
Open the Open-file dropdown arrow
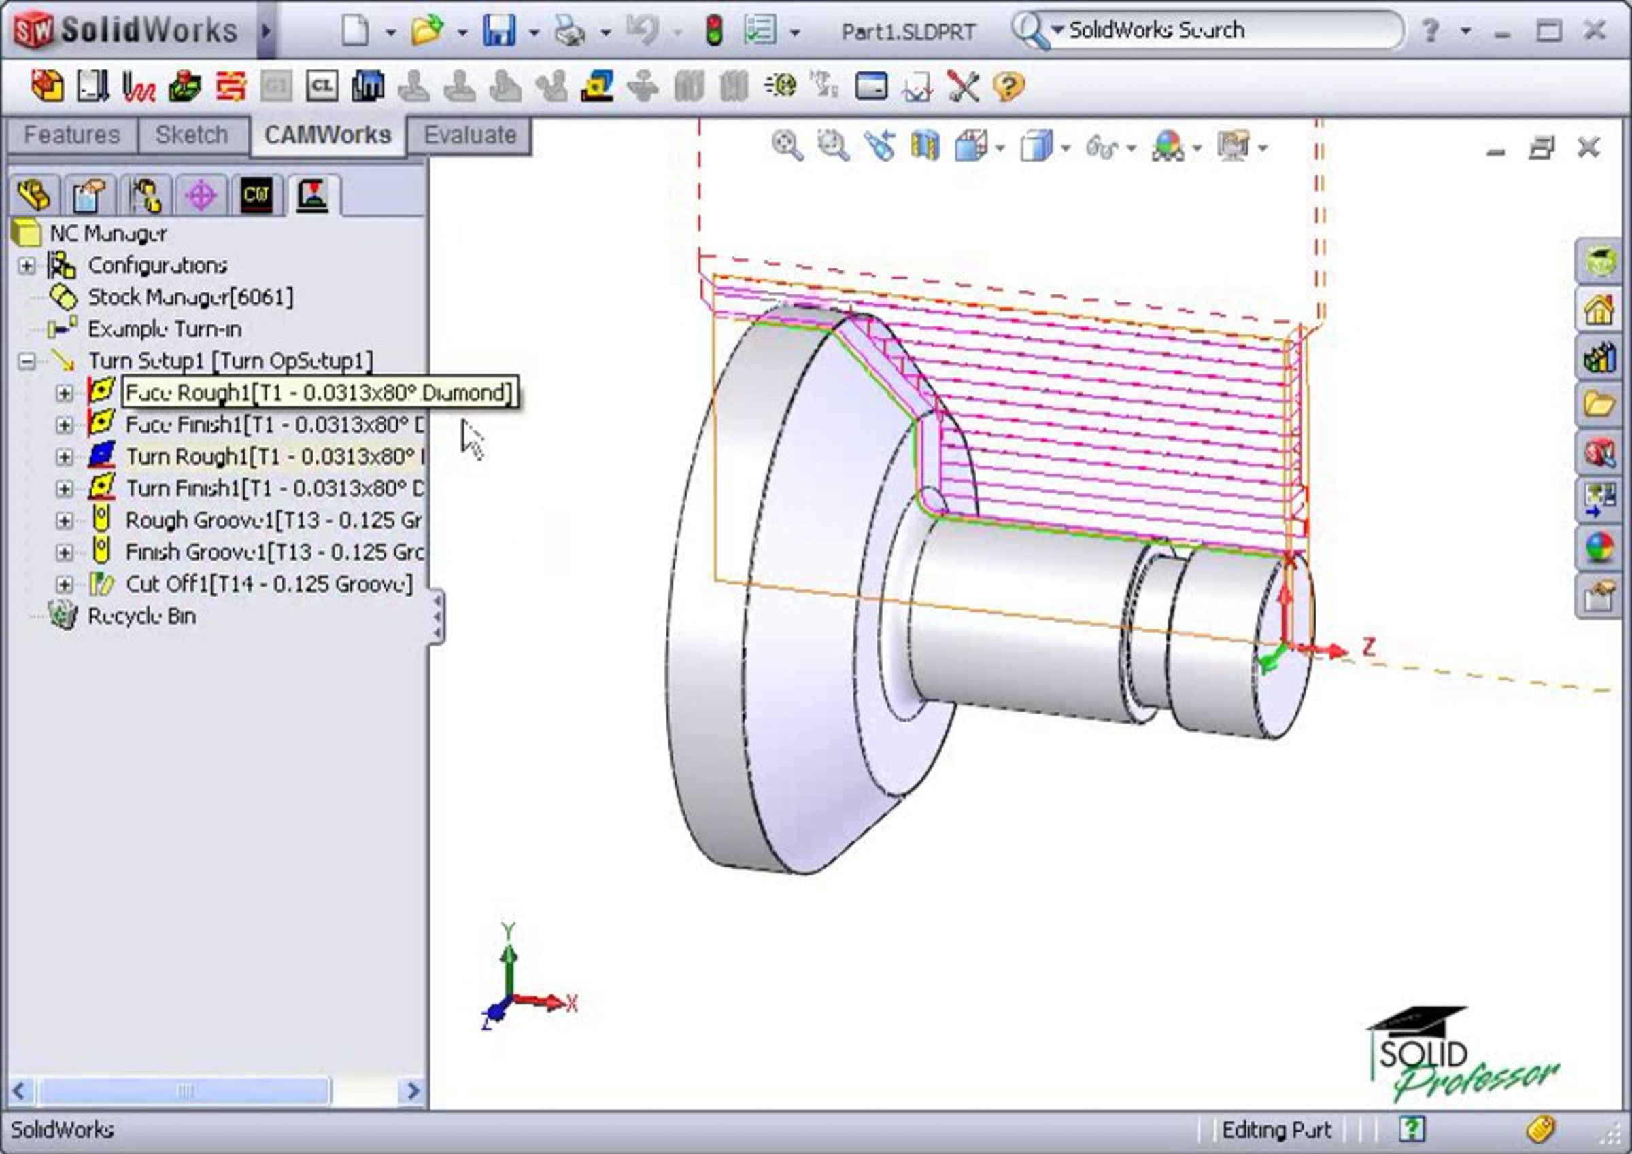click(x=462, y=32)
